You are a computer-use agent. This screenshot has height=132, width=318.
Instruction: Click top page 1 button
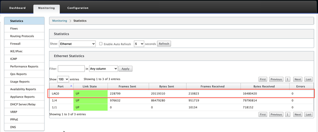click(x=288, y=79)
